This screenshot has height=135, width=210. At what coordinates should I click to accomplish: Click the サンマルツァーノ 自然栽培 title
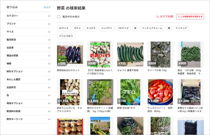click(x=160, y=109)
